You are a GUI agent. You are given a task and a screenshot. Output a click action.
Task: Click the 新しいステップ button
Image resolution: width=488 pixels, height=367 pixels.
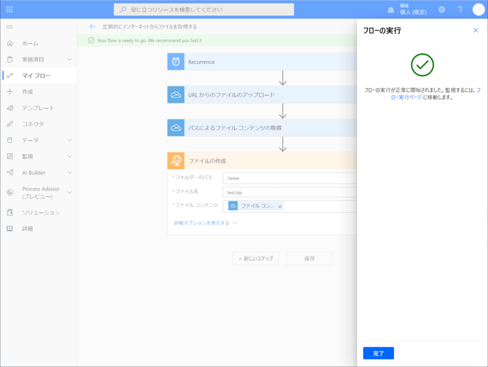click(256, 258)
